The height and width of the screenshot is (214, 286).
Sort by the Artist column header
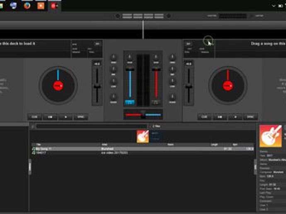(104, 145)
